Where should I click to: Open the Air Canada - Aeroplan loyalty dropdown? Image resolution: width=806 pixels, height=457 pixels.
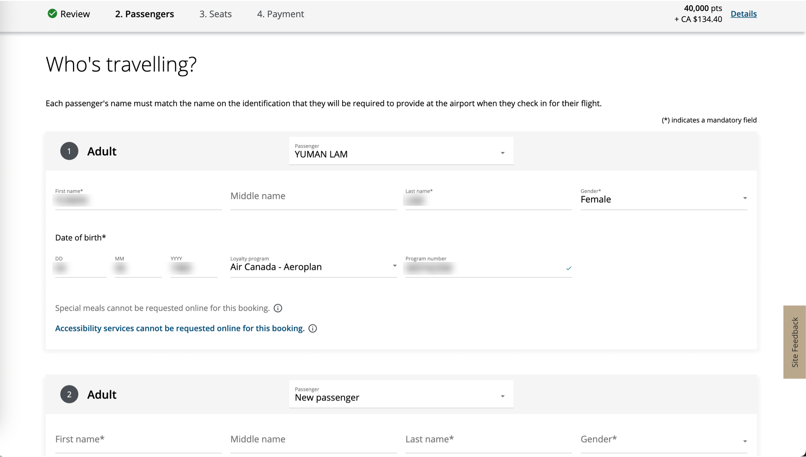click(313, 266)
